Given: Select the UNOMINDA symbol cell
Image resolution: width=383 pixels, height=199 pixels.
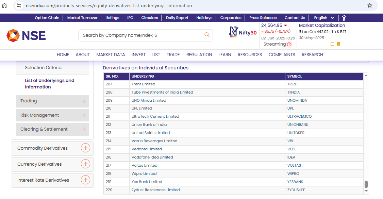Looking at the screenshot, I should coord(324,100).
